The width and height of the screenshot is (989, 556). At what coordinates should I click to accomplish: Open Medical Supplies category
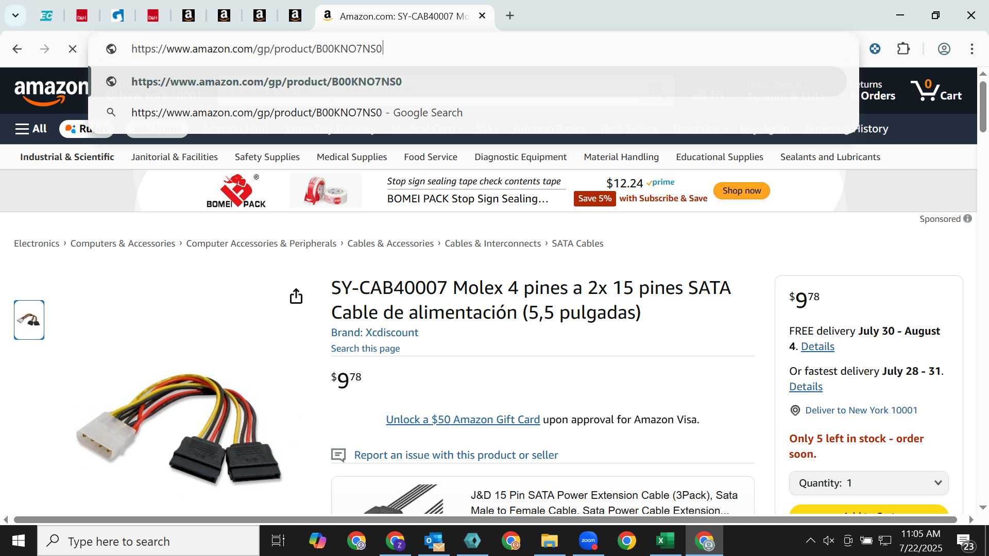352,157
